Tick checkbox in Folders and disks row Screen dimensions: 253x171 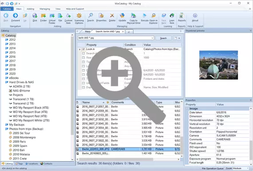pos(83,79)
